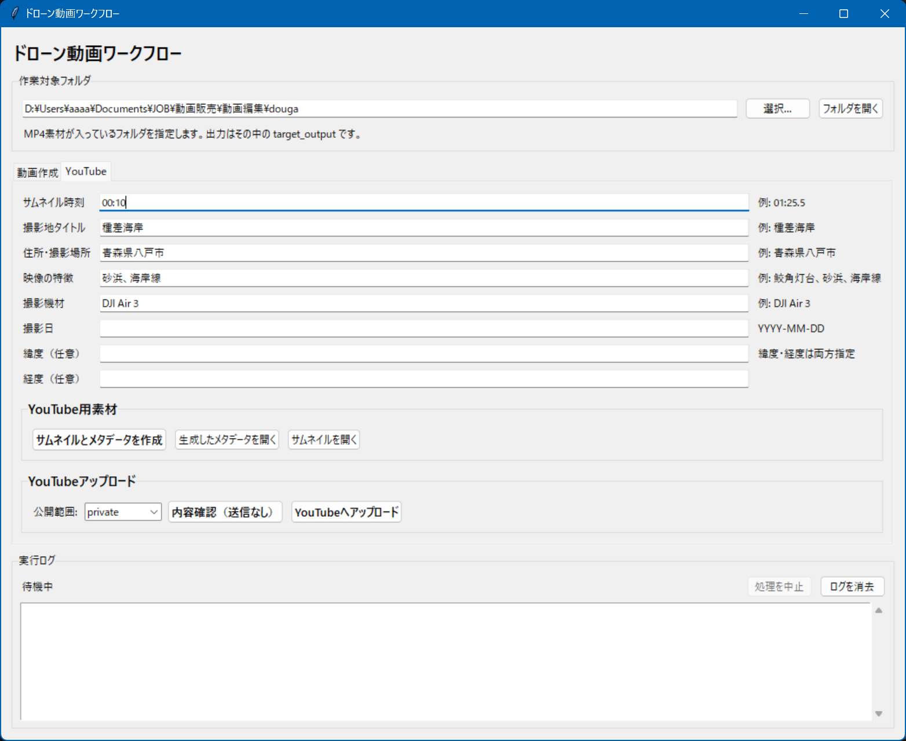Viewport: 906px width, 741px height.
Task: Click the 緯度（任意） input field
Action: pyautogui.click(x=424, y=353)
